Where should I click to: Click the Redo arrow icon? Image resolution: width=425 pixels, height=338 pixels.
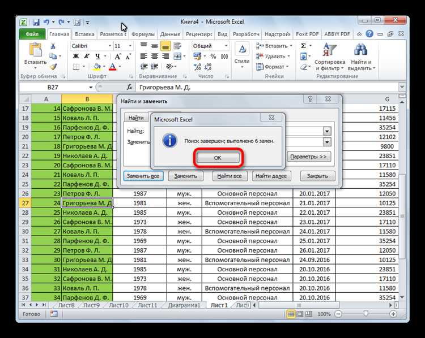click(x=62, y=22)
